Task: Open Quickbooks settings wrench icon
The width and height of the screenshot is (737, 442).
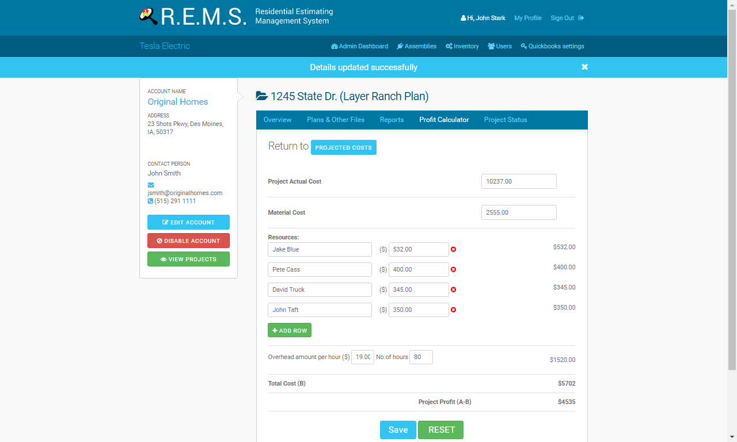Action: (523, 46)
